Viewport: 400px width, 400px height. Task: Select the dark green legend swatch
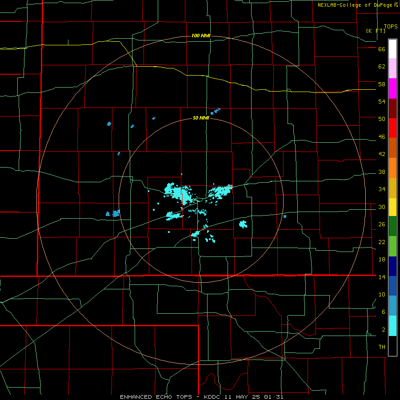pyautogui.click(x=392, y=226)
